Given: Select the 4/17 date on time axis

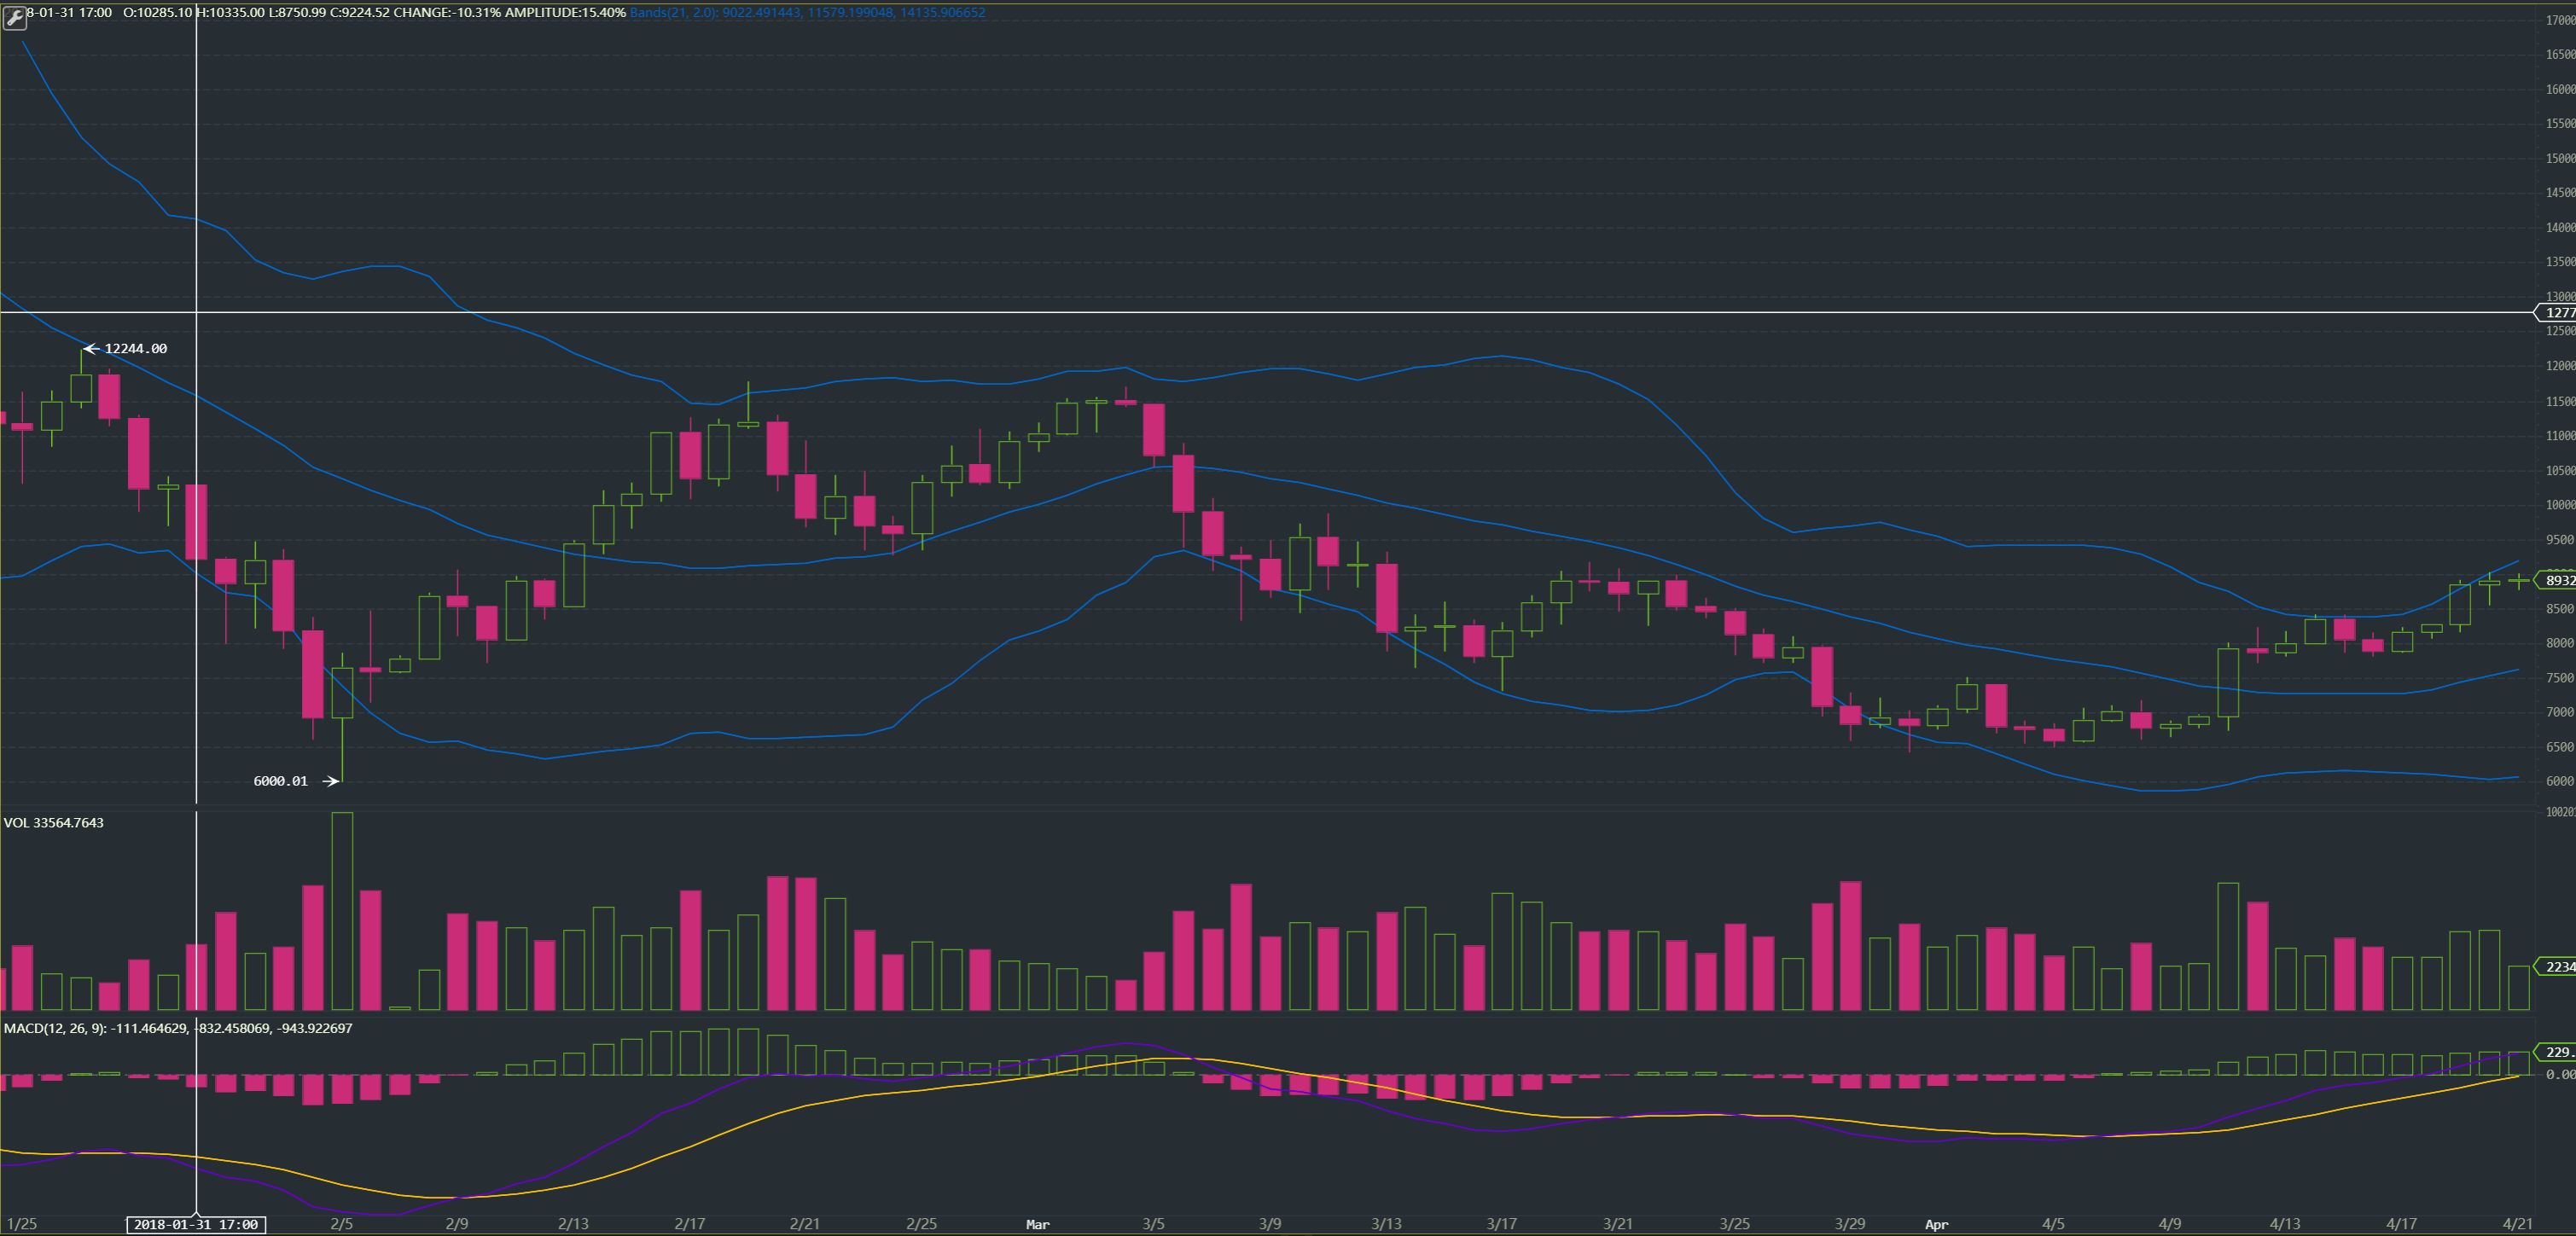Looking at the screenshot, I should tap(2402, 1224).
